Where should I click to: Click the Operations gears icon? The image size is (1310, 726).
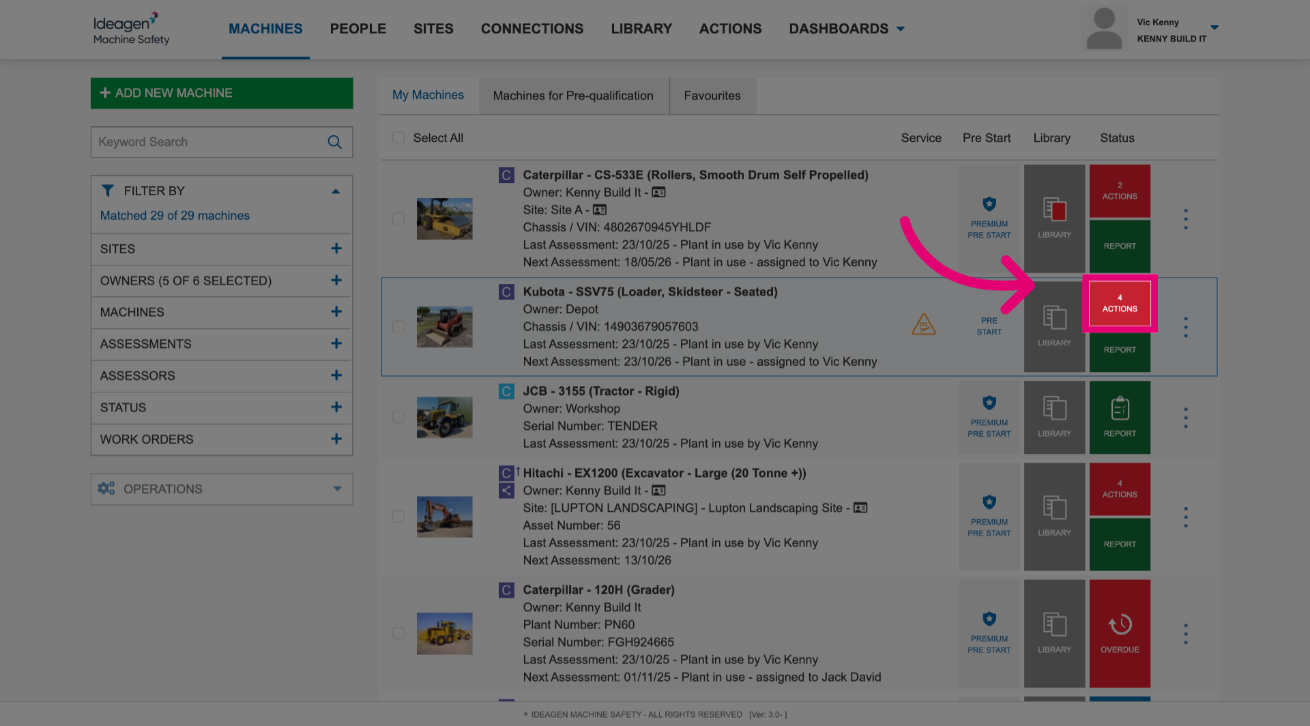106,489
